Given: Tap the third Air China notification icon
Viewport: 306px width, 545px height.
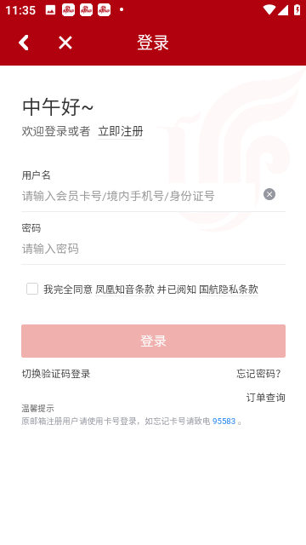Looking at the screenshot, I should [x=104, y=10].
